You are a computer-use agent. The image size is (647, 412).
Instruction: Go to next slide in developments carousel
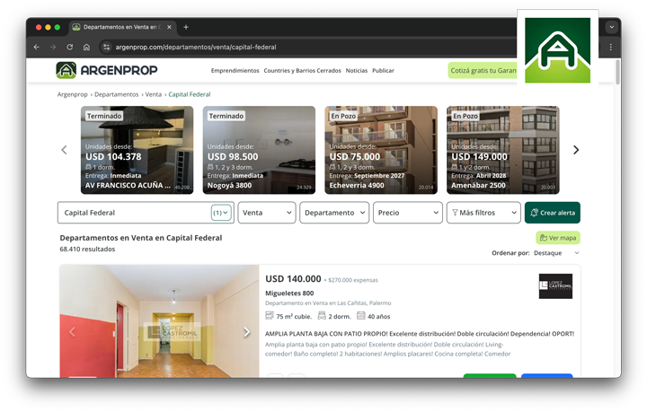(576, 150)
